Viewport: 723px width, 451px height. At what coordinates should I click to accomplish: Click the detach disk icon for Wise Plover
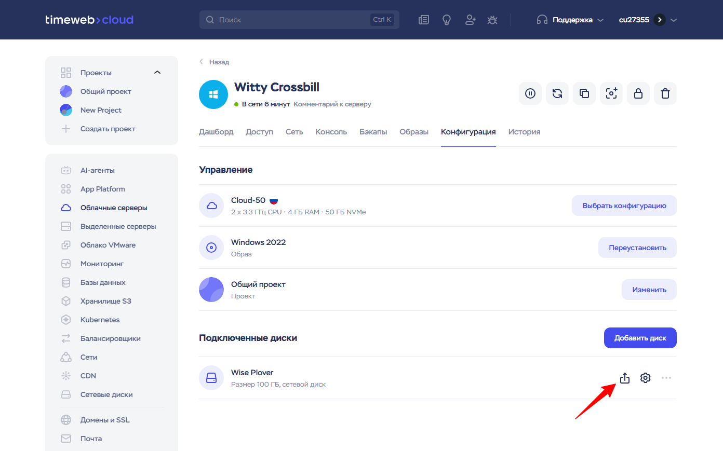point(625,378)
